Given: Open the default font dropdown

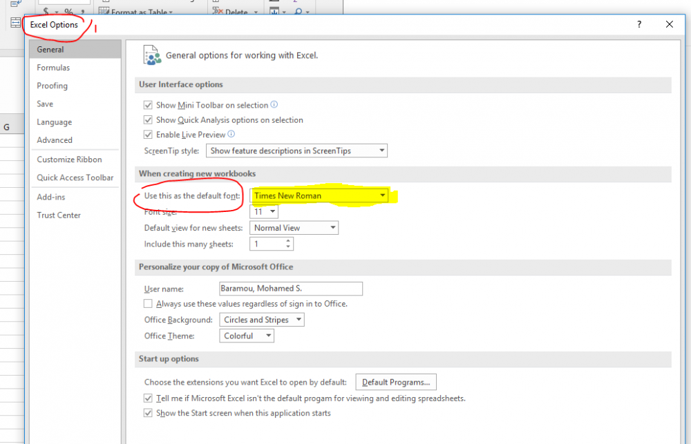Looking at the screenshot, I should [x=382, y=196].
